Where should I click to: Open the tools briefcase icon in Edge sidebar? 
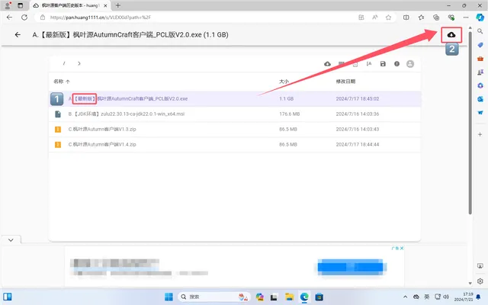pyautogui.click(x=480, y=59)
